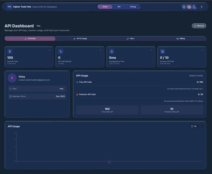The width and height of the screenshot is (212, 174).
Task: Click the Dec 2025 member since value
Action: point(60,96)
